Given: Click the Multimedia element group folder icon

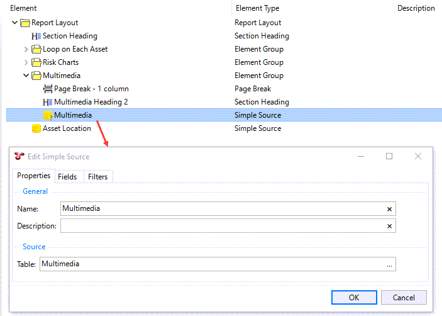Looking at the screenshot, I should (36, 76).
